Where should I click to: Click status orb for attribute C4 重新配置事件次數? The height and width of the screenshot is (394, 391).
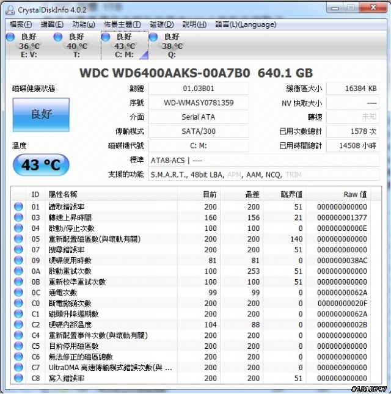18,335
